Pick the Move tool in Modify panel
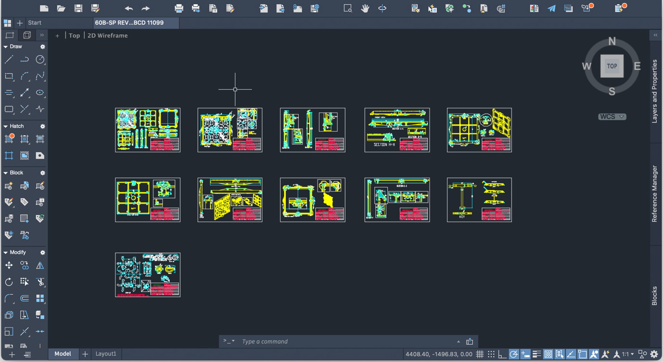Screen dimensions: 663x362 (x=9, y=265)
